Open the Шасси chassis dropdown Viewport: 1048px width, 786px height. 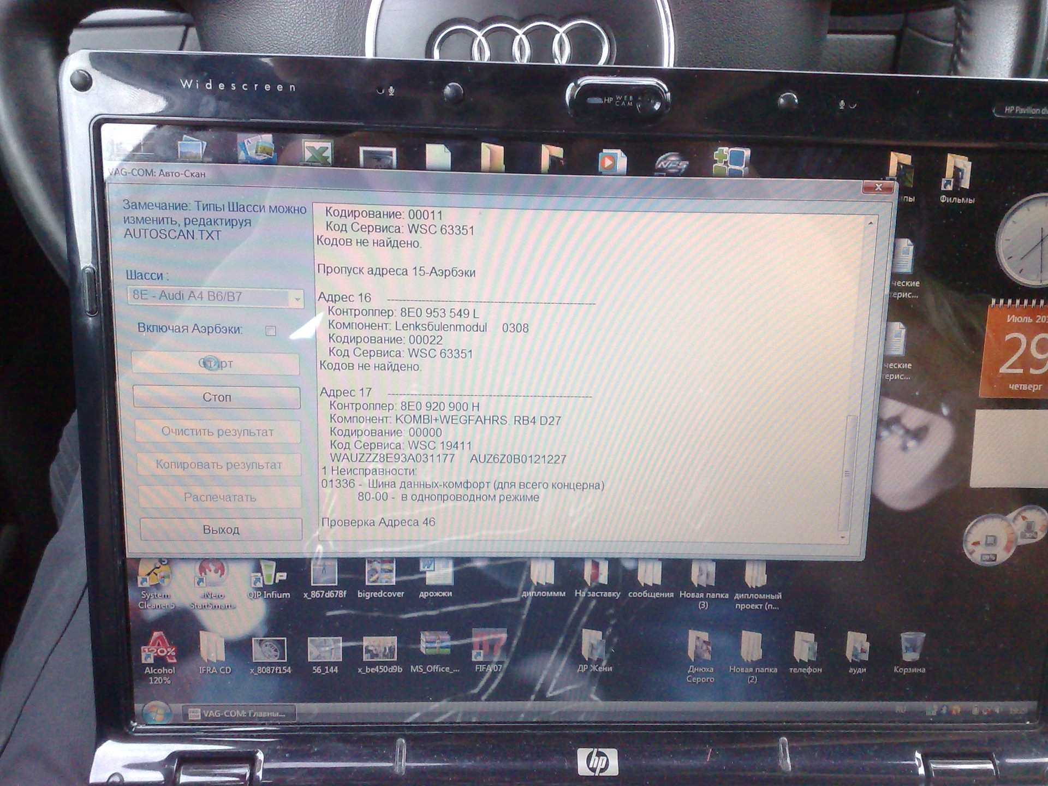297,298
